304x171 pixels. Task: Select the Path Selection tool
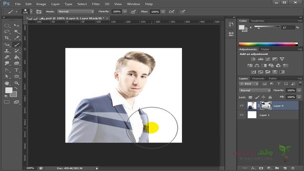pos(7,76)
